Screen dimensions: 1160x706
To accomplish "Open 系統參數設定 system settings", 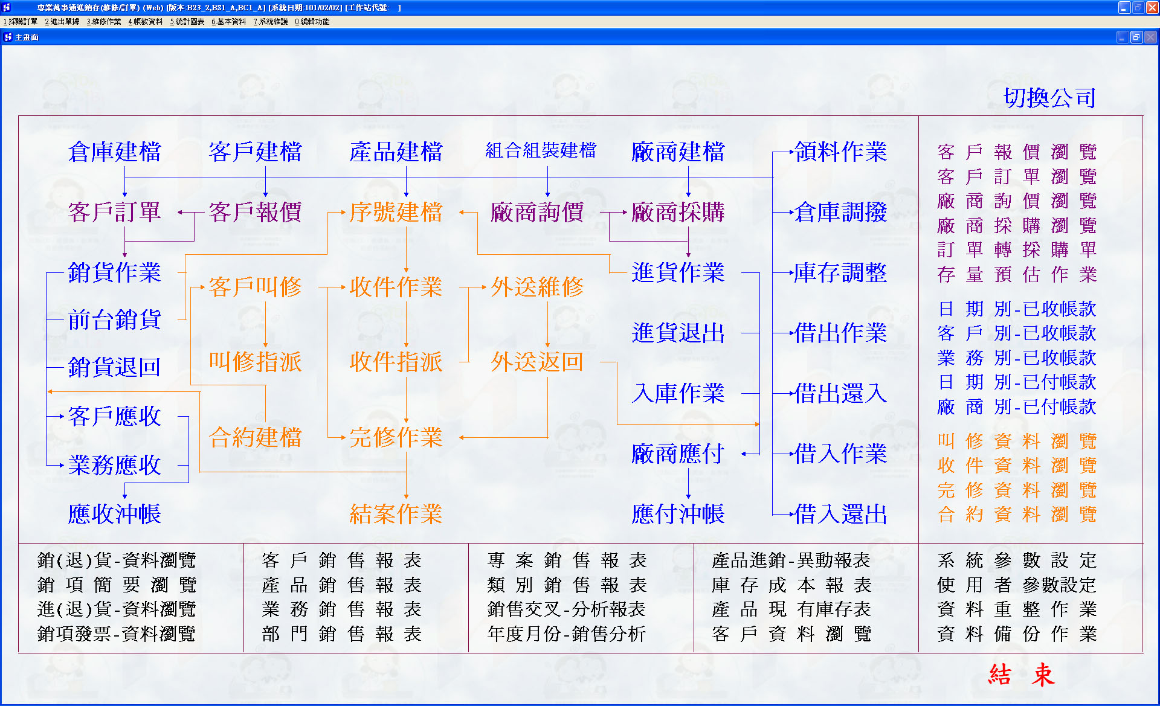I will coord(1017,560).
